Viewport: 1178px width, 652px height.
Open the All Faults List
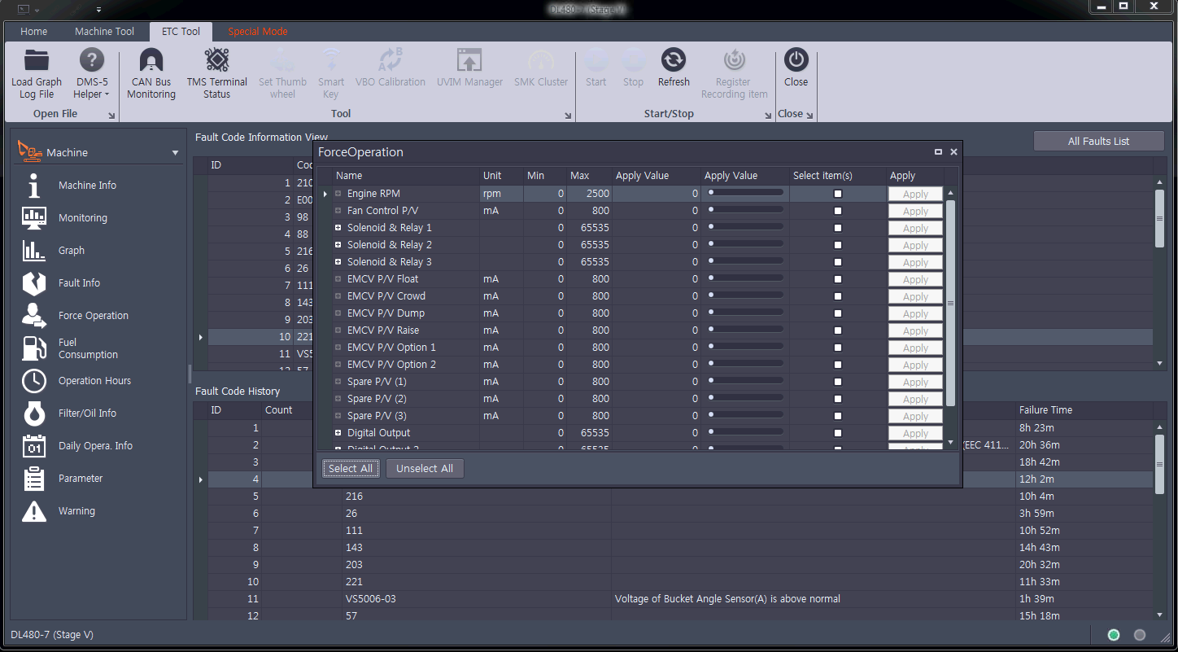coord(1098,140)
